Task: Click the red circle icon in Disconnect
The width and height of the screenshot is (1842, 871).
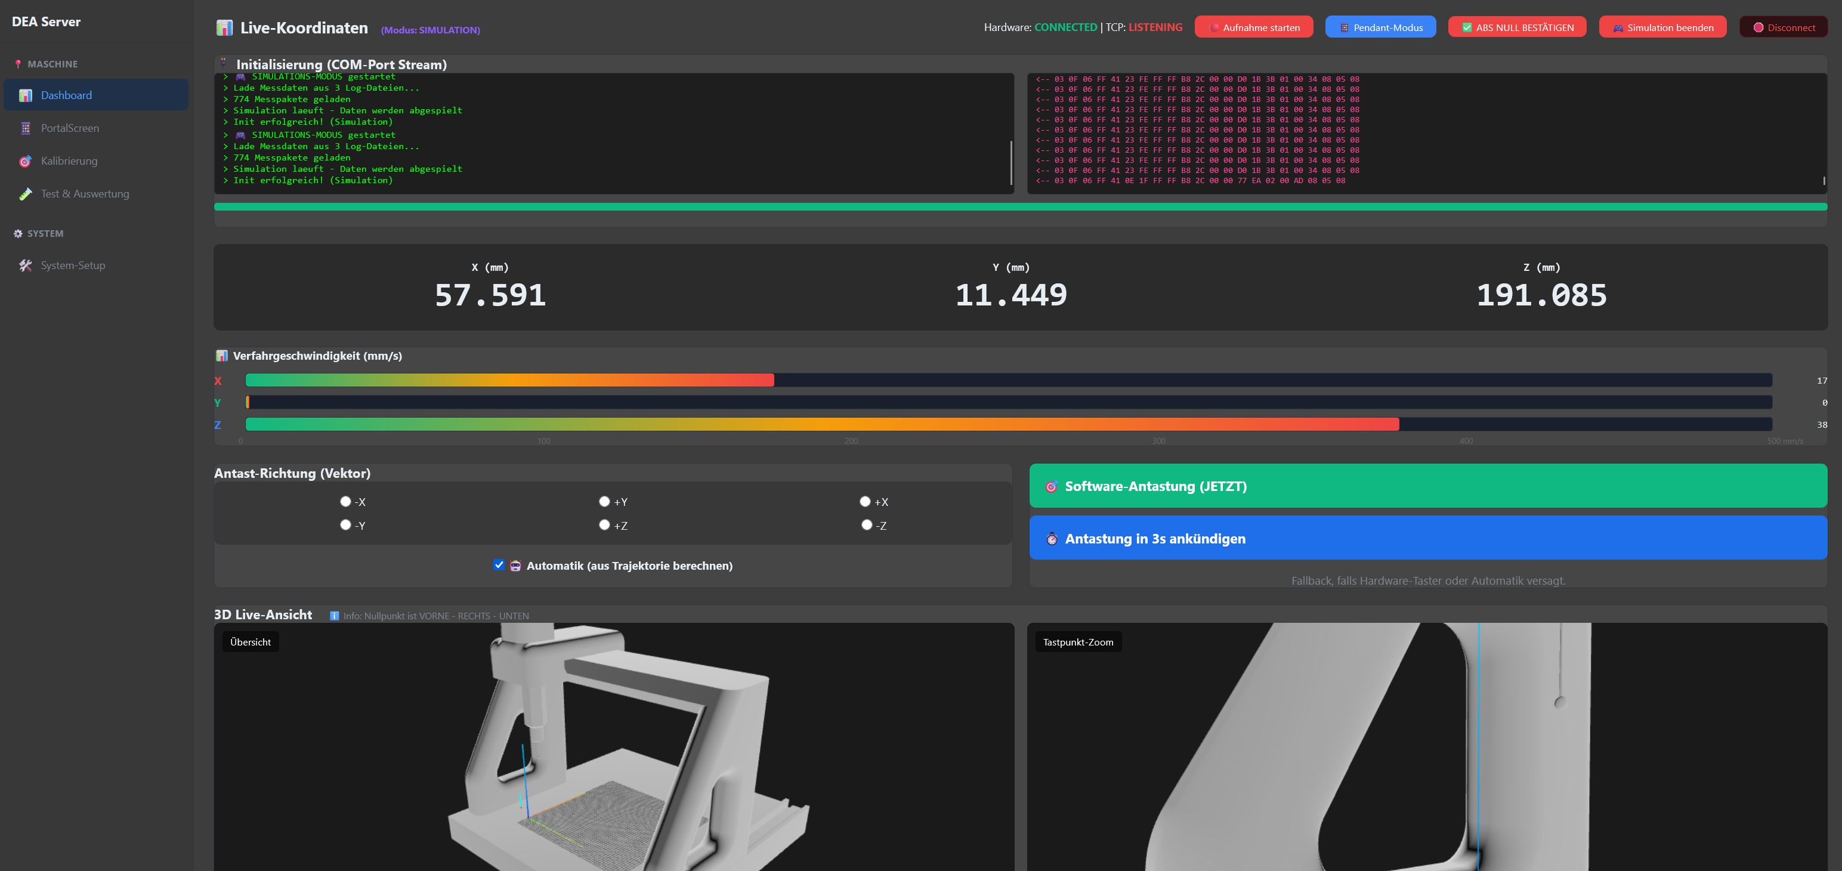Action: point(1758,28)
